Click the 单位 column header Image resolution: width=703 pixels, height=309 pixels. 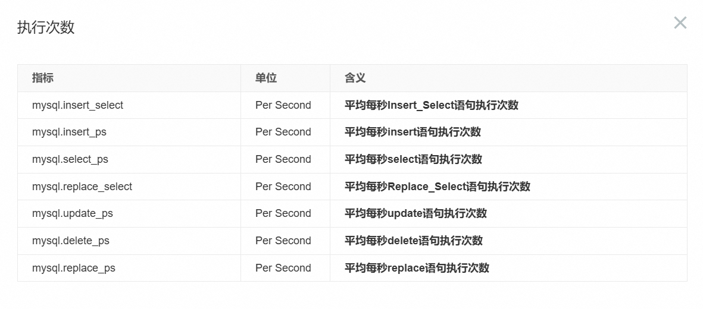tap(266, 78)
